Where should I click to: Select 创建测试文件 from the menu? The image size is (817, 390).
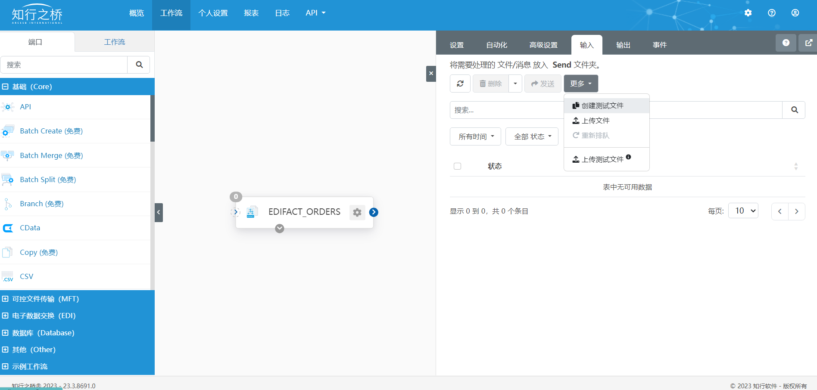[602, 106]
